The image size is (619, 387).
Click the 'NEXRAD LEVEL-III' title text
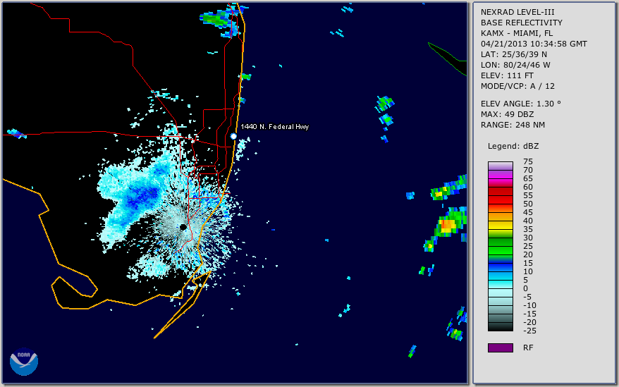(x=517, y=12)
